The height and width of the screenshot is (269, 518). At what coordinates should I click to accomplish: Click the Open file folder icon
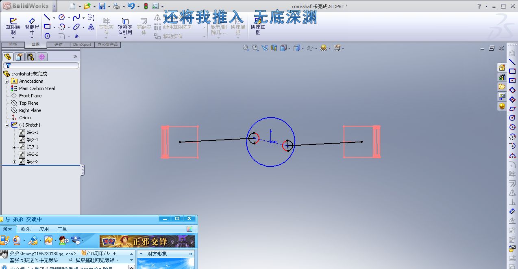(x=87, y=6)
